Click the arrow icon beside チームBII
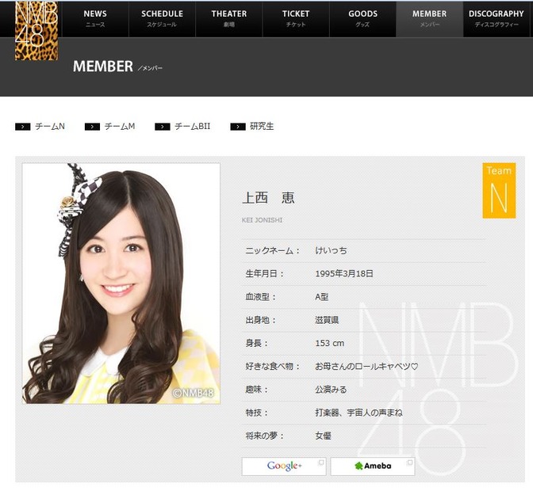Viewport: 533px width, 491px height. click(162, 127)
